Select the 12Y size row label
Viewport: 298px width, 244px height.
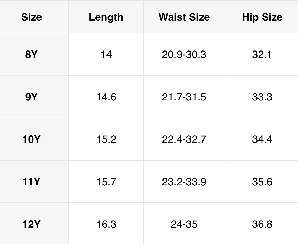(31, 224)
